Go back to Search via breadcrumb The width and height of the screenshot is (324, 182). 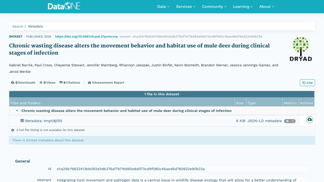coord(18,26)
